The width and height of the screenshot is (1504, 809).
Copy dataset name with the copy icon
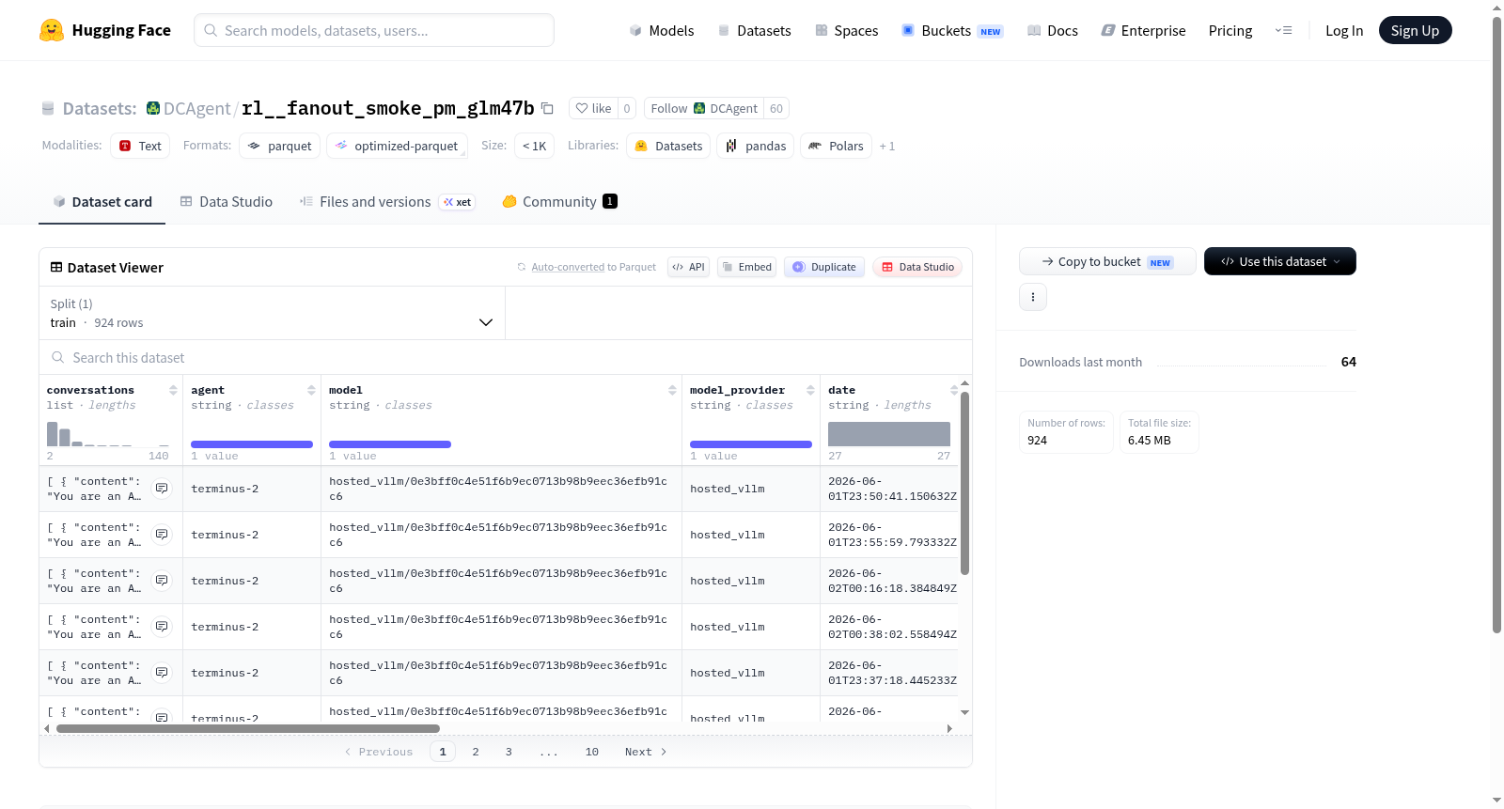click(x=547, y=108)
